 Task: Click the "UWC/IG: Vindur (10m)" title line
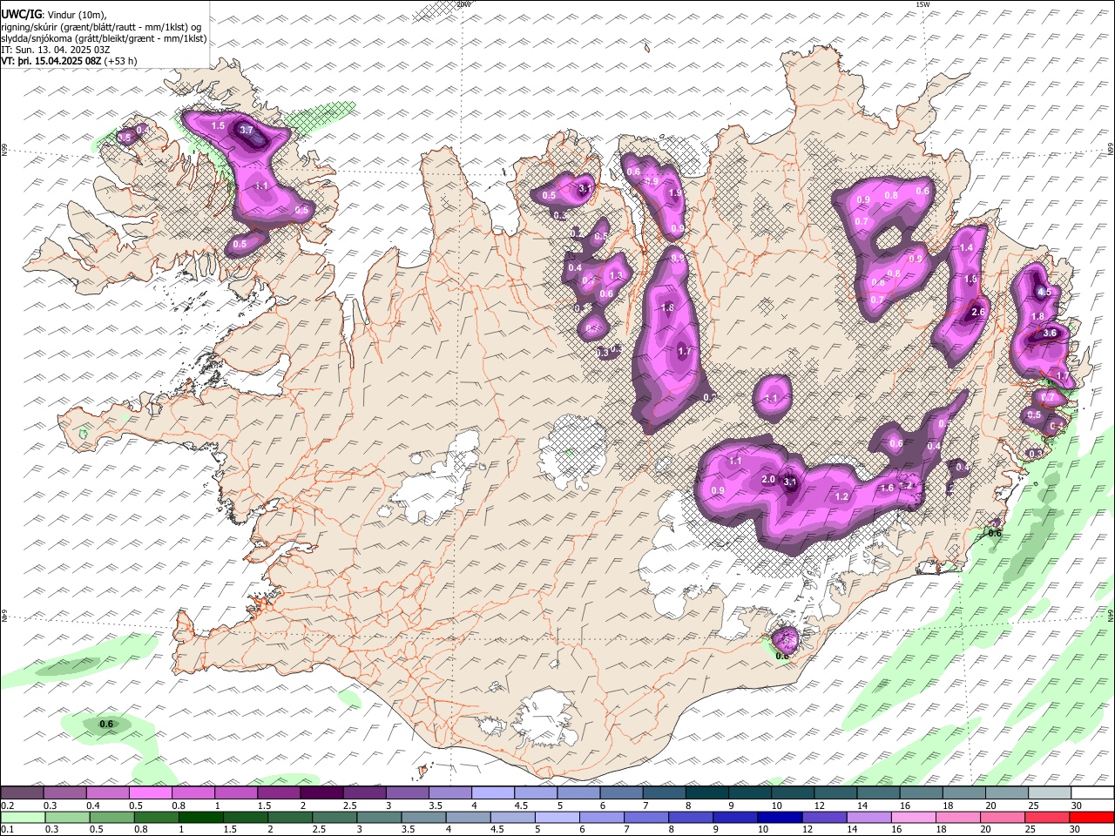[x=54, y=14]
